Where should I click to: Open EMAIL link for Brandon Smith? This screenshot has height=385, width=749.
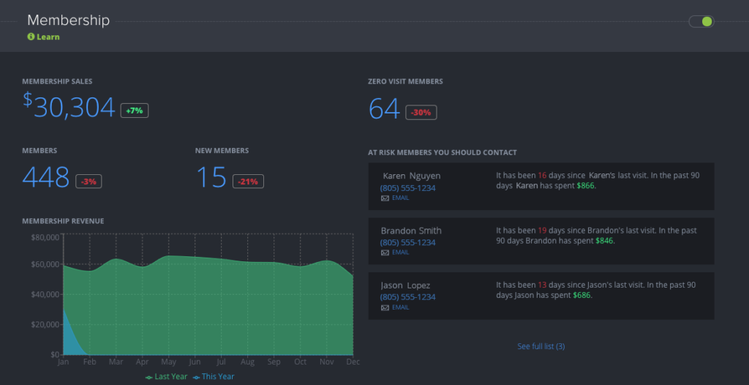click(400, 252)
